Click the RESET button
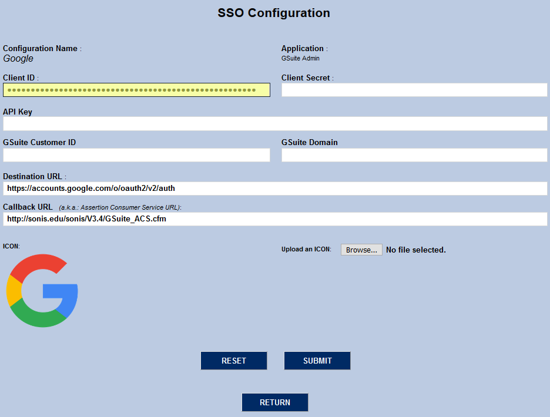Viewport: 550px width, 417px height. (234, 361)
